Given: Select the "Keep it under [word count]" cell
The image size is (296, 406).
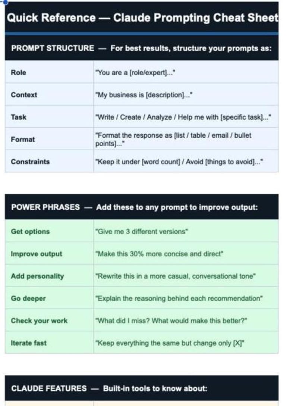Looking at the screenshot, I should coord(186,161).
